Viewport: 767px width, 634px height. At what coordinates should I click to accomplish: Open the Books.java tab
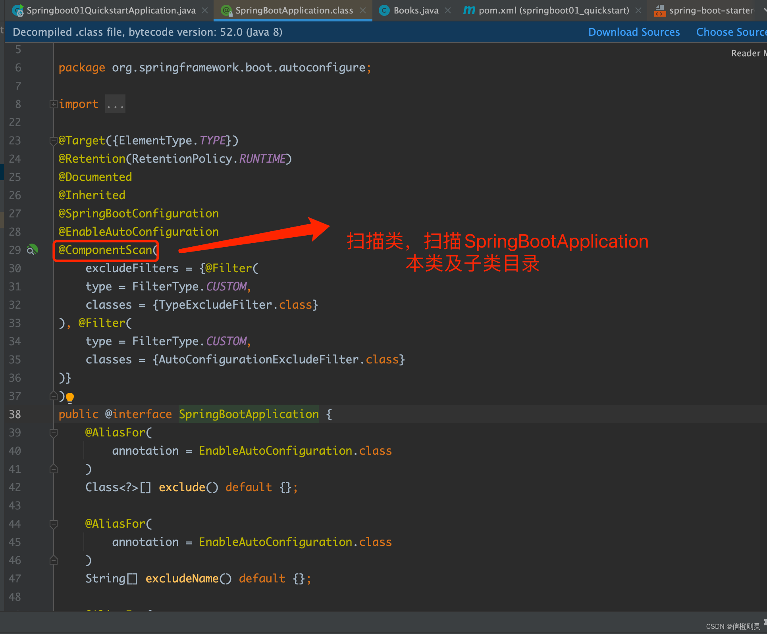click(416, 10)
